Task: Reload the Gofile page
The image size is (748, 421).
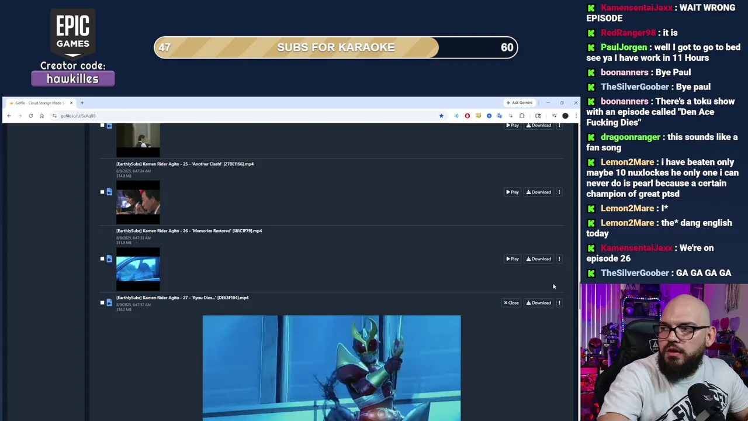Action: click(30, 116)
